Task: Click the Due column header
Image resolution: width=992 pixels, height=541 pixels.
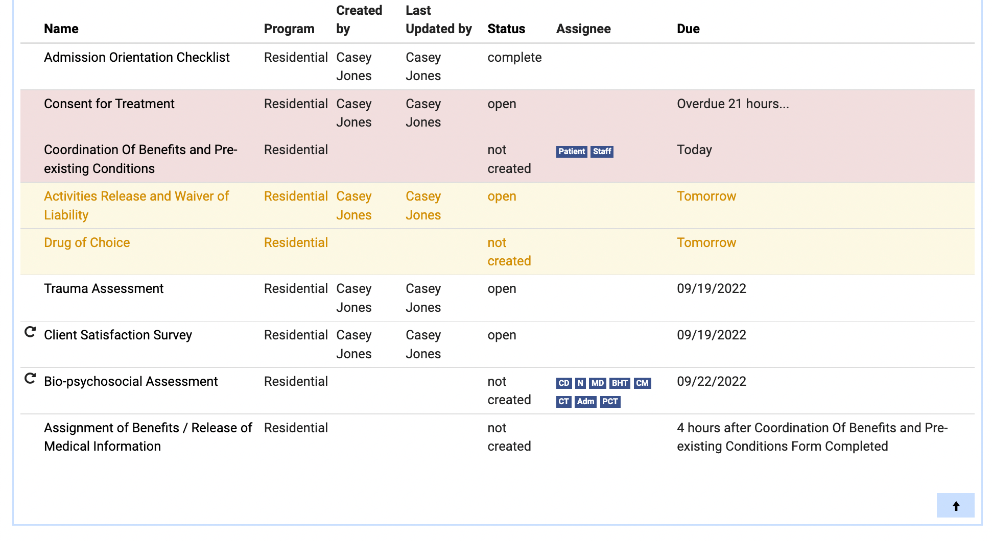Action: (x=688, y=29)
